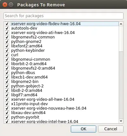Select the libgnome2-bin package name
The image size is (127, 136).
(x=25, y=82)
